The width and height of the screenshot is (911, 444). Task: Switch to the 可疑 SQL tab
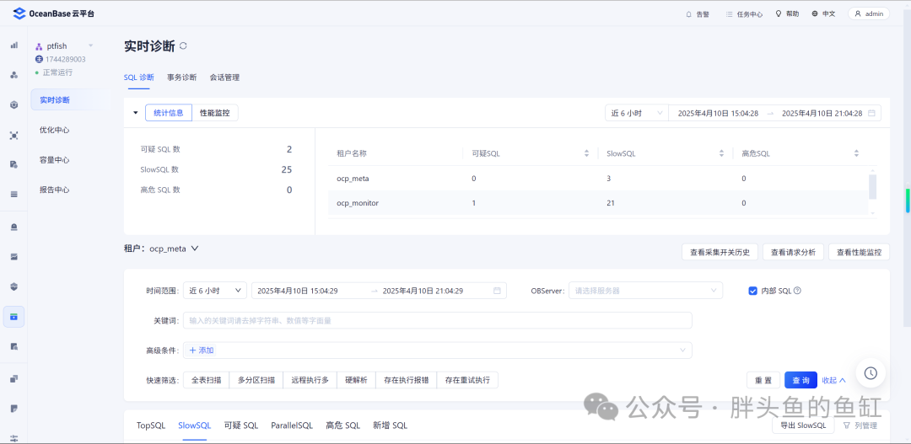[x=241, y=425]
